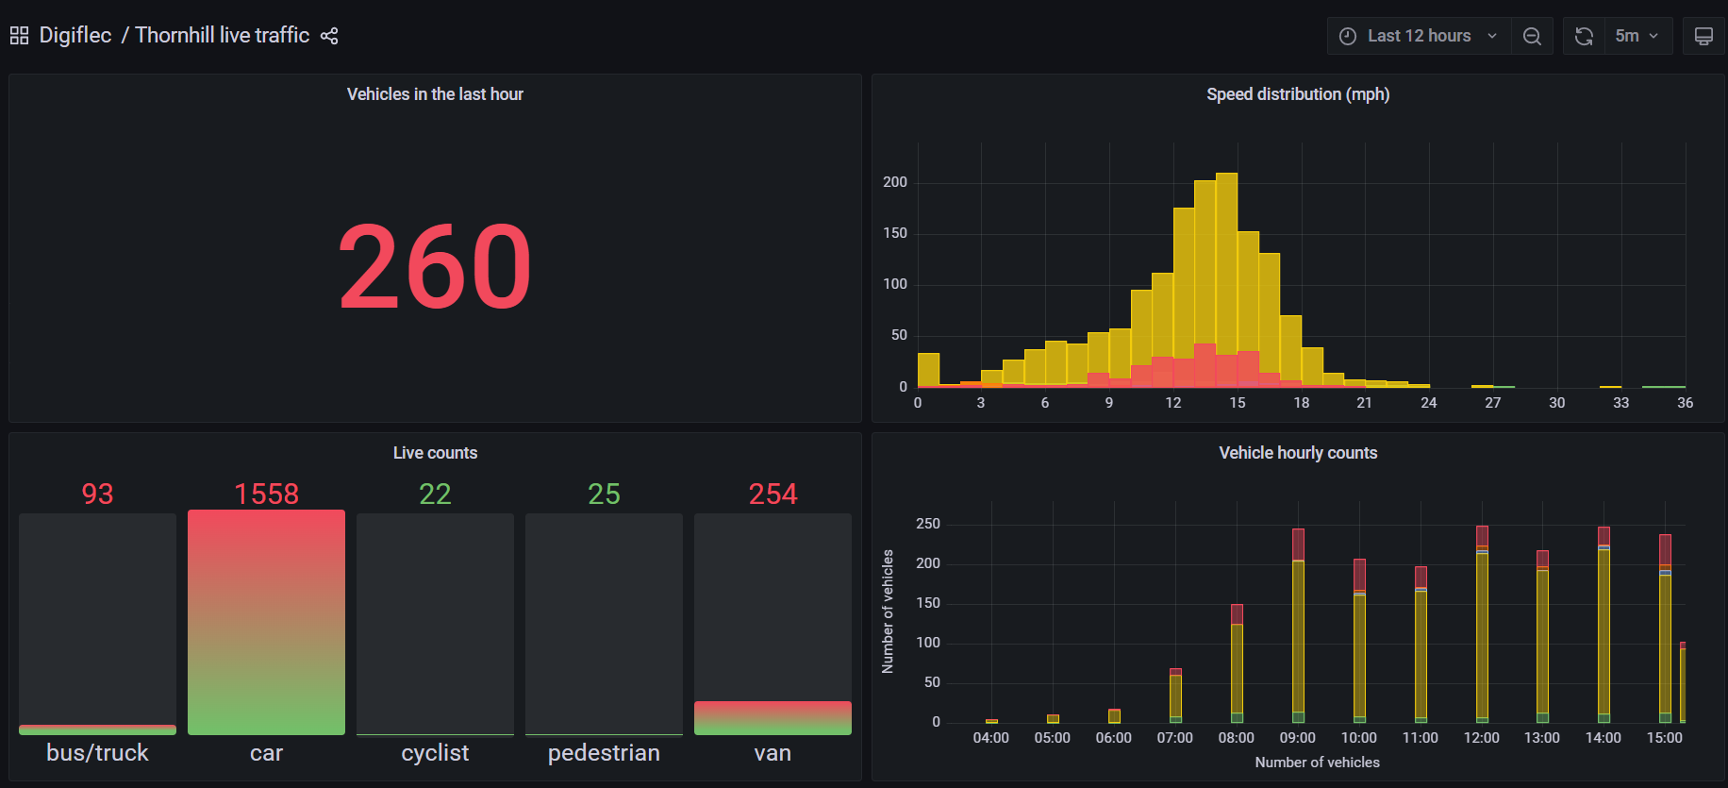Open Speed distribution (mph) panel menu
Image resolution: width=1728 pixels, height=788 pixels.
pos(1298,94)
